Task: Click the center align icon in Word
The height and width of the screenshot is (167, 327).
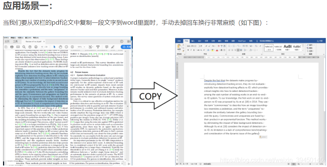Action: coord(232,50)
